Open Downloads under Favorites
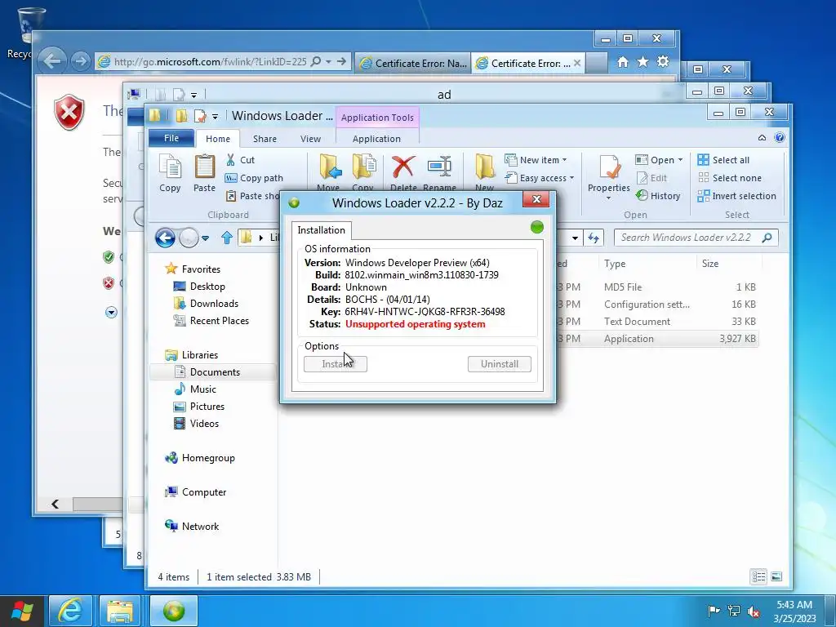 click(214, 304)
